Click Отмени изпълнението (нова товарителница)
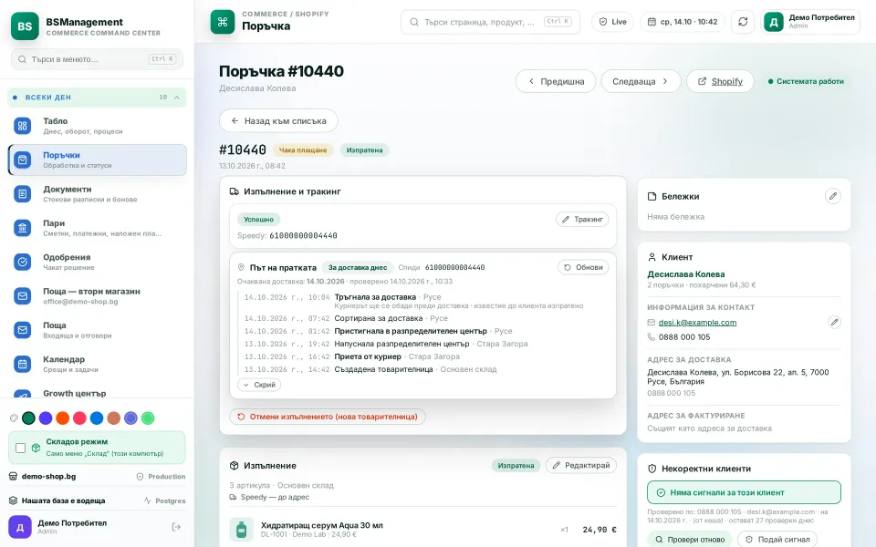Screen dimensions: 876x547 click(x=328, y=417)
